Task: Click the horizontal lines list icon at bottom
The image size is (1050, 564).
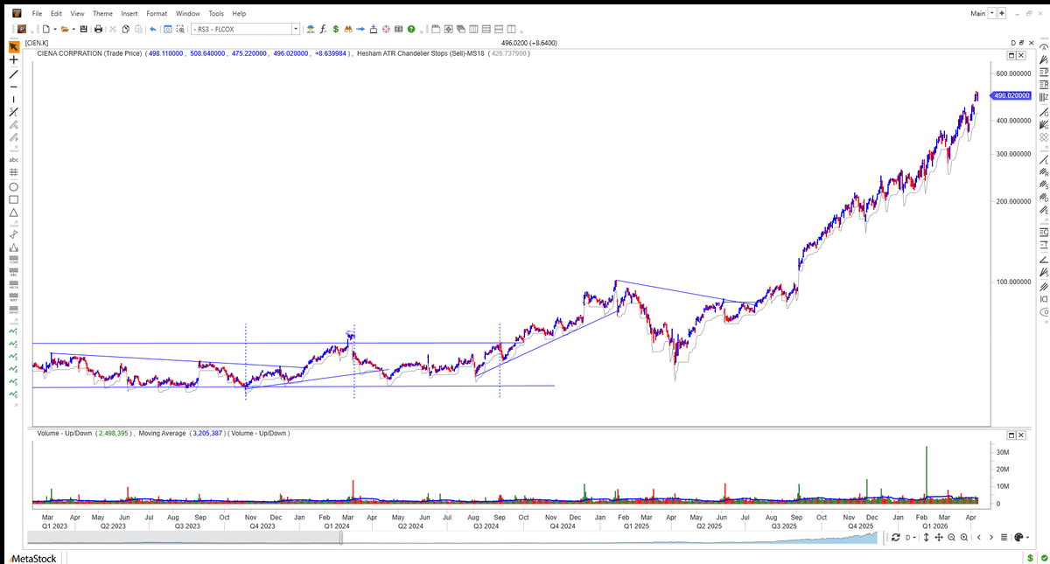Action: (x=1005, y=537)
